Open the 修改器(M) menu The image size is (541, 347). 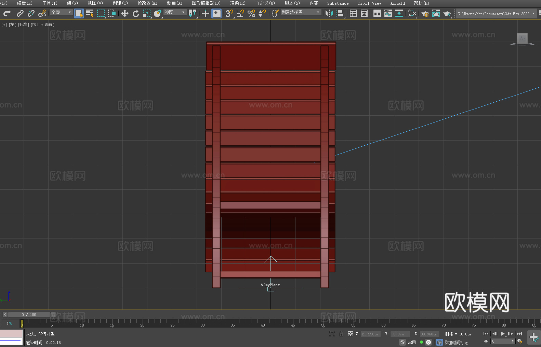[x=147, y=3]
